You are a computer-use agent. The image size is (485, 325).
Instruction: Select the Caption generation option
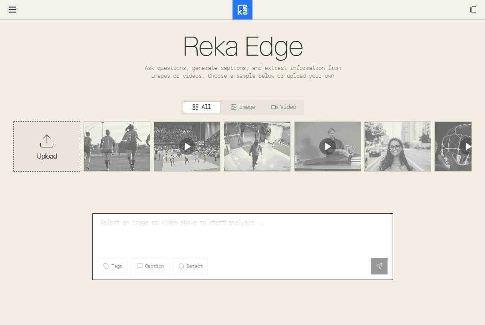pos(150,266)
